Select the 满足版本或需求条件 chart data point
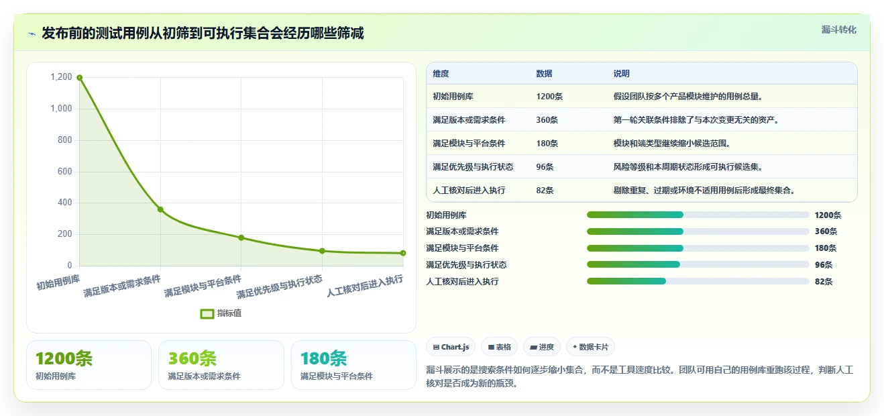Viewport: 884px width, 416px height. click(x=160, y=209)
